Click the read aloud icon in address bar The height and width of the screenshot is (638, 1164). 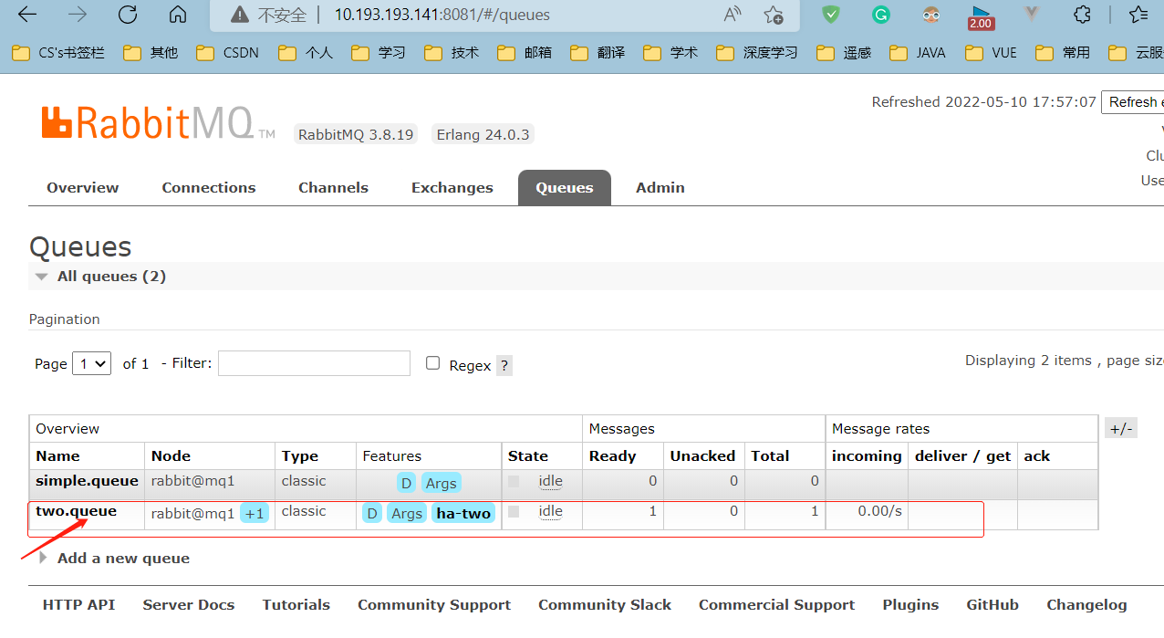click(x=732, y=15)
